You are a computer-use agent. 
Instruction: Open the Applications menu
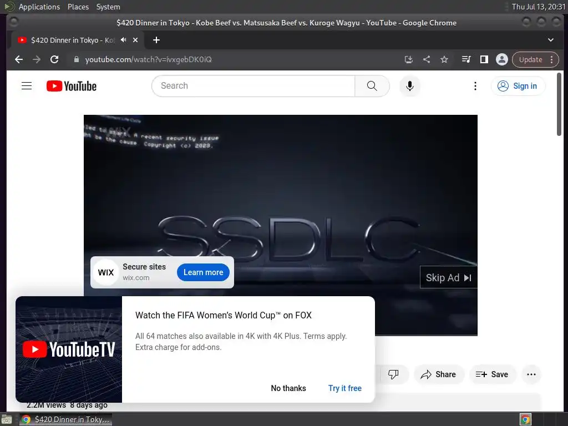pos(39,7)
